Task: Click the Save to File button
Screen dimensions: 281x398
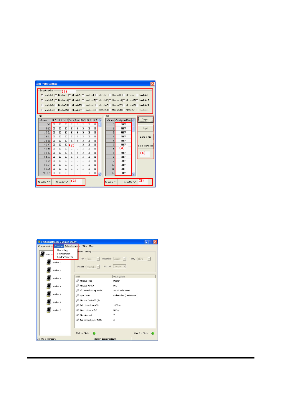Action: click(145, 137)
